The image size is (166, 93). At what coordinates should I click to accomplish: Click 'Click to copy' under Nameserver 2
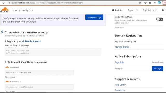(x=10, y=91)
